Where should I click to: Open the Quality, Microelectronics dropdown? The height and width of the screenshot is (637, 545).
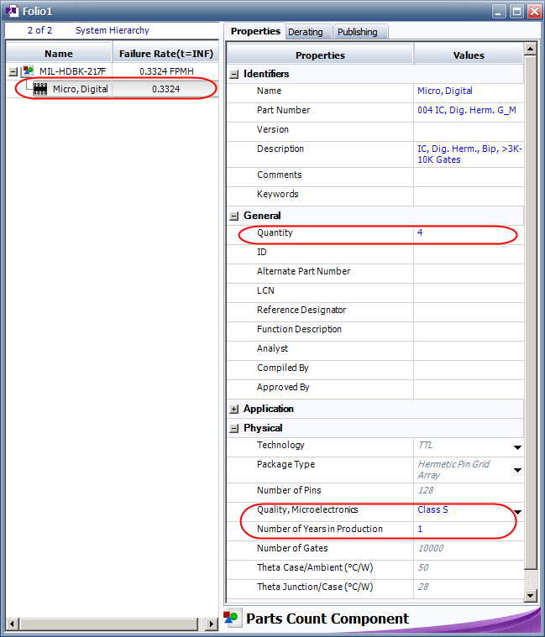[x=517, y=511]
